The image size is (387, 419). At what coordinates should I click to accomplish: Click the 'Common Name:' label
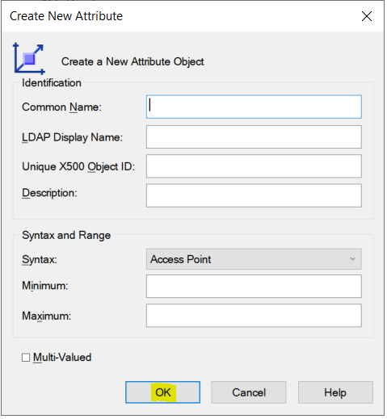point(61,107)
